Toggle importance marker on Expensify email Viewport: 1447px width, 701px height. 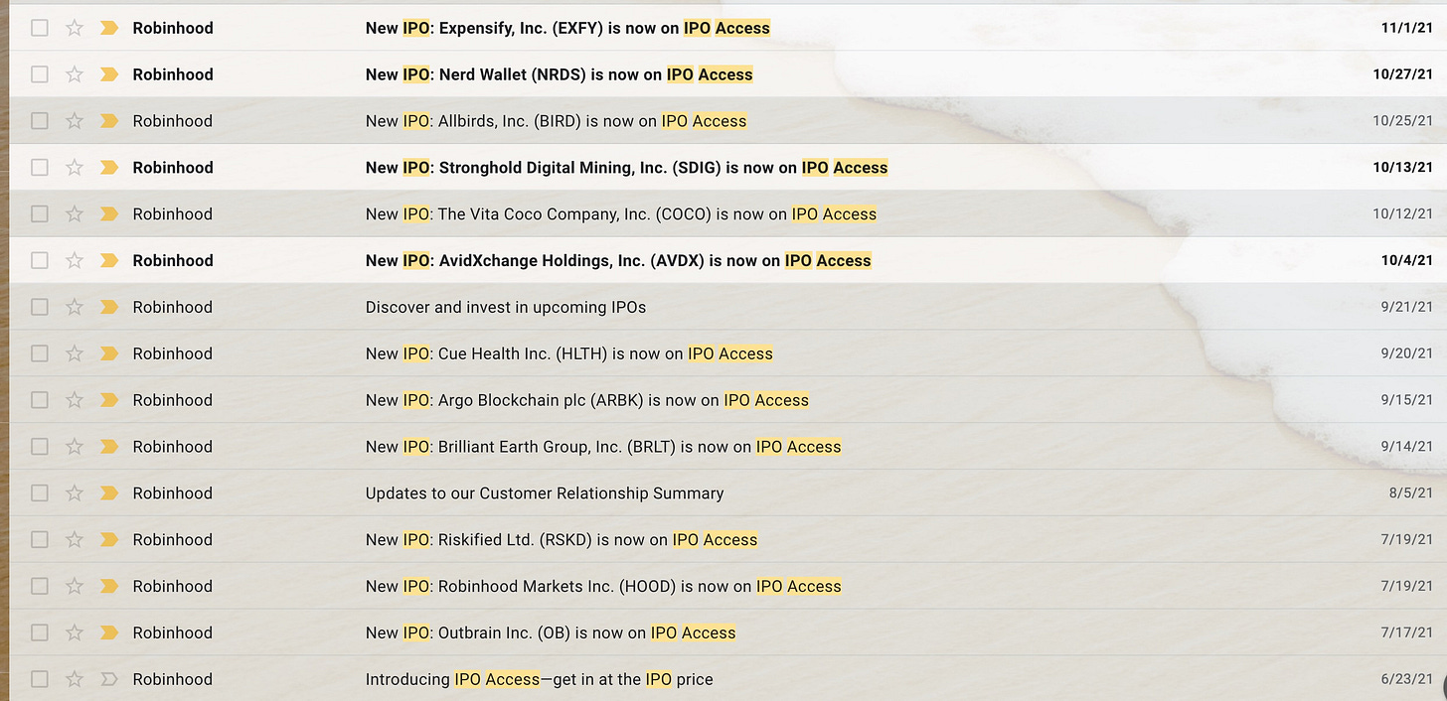tap(109, 28)
